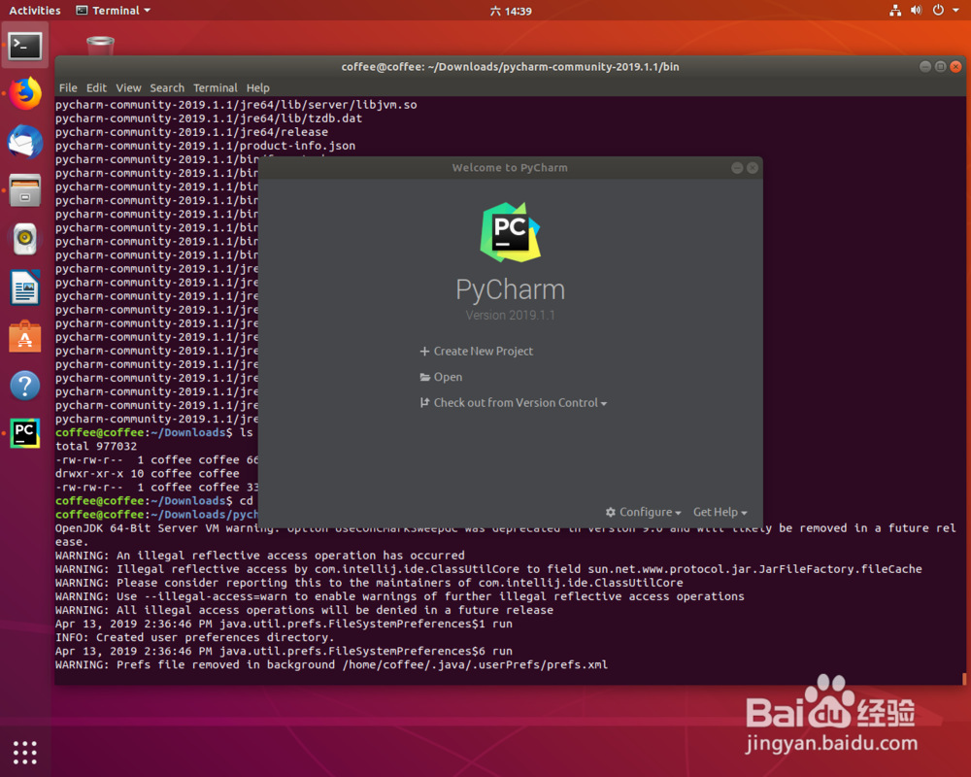Click the tzdb.dat line in terminal
Image resolution: width=971 pixels, height=777 pixels.
209,118
